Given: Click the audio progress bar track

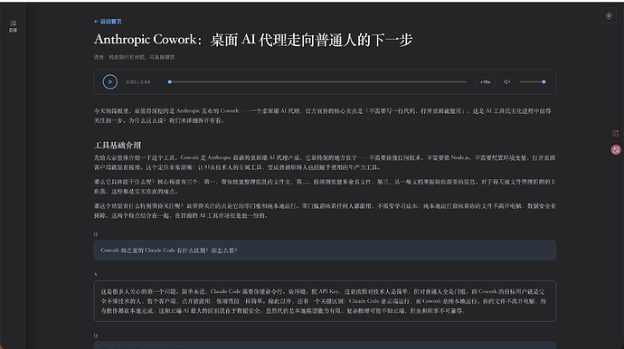Looking at the screenshot, I should tap(317, 82).
